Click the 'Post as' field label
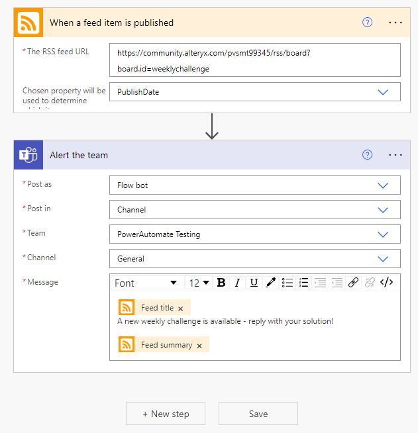The height and width of the screenshot is (433, 418). [39, 184]
